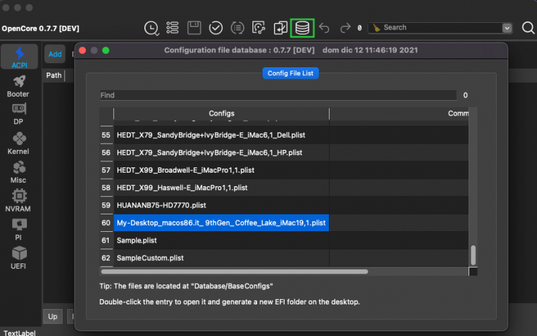537x336 pixels.
Task: Click the save floppy disk icon
Action: click(194, 28)
